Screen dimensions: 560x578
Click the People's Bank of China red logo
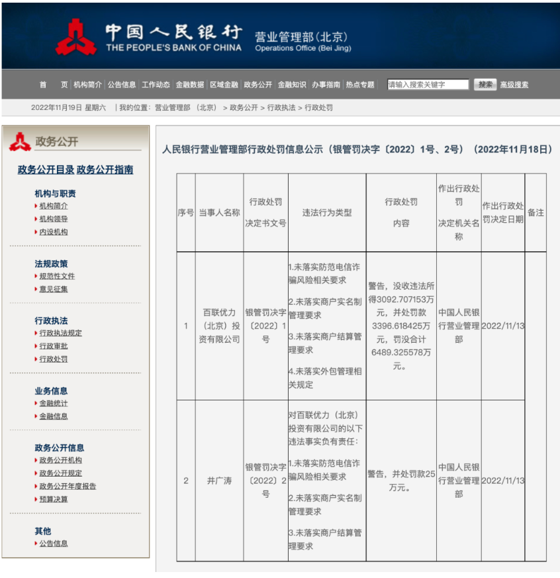(x=76, y=37)
